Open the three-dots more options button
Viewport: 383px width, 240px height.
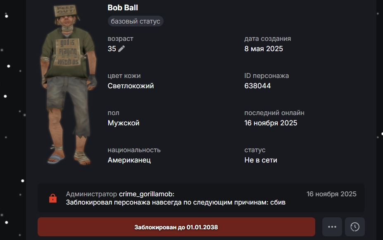click(332, 227)
